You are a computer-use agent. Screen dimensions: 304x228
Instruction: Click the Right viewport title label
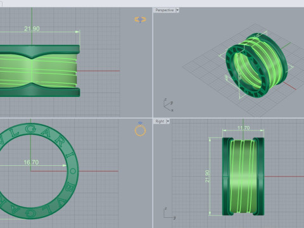[160, 122]
